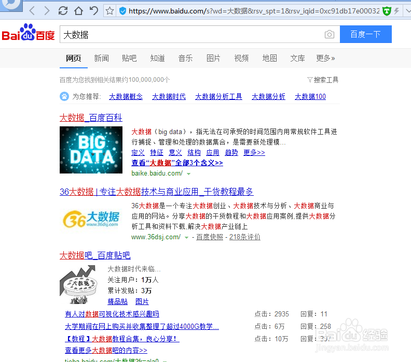Open suggested search 大数据100
411x362 pixels.
point(310,96)
